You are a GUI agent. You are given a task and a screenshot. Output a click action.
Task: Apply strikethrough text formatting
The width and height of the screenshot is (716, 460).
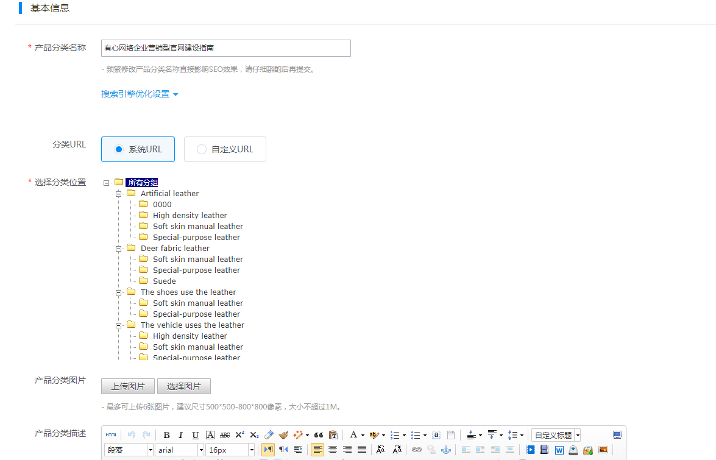pyautogui.click(x=225, y=435)
